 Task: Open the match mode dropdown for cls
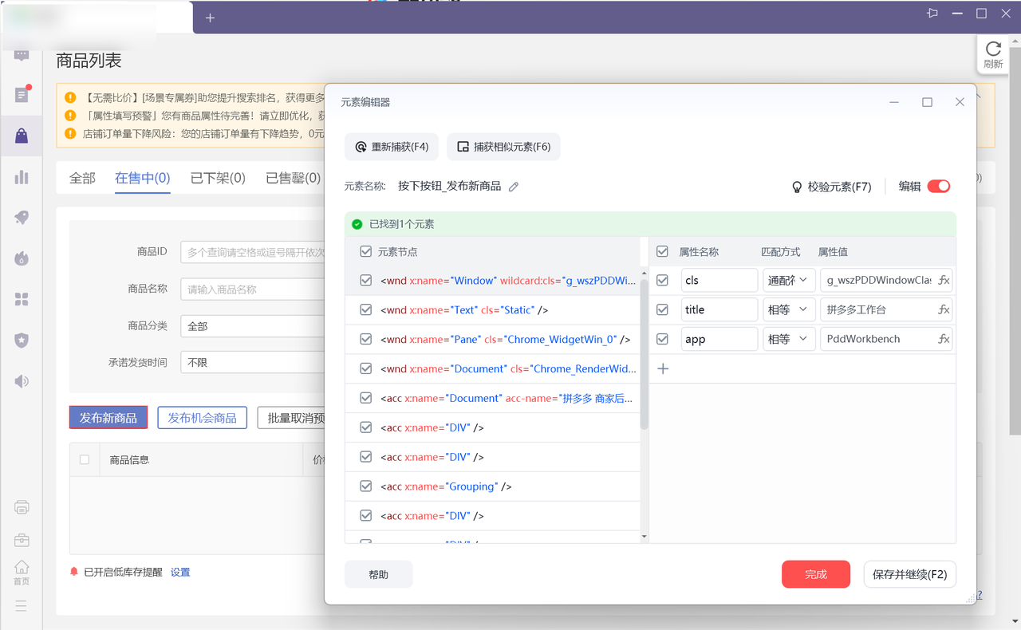(788, 280)
